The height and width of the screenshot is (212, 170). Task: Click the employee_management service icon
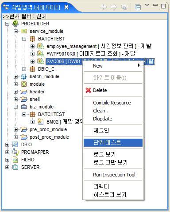[40, 46]
